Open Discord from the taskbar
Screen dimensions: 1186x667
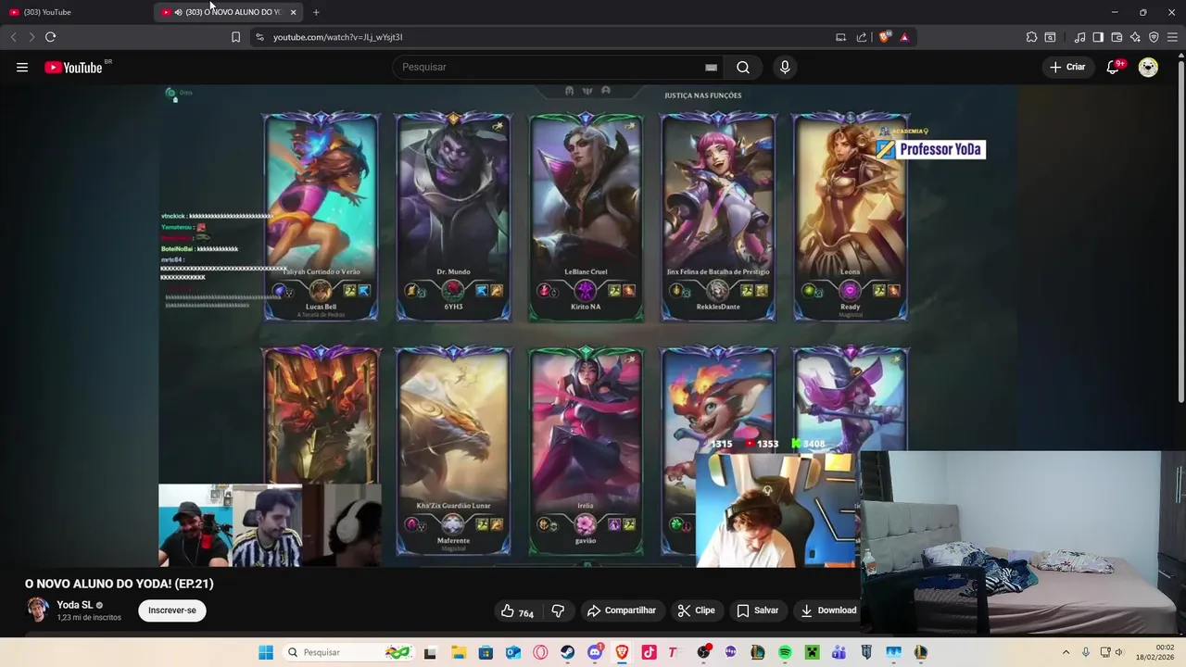click(595, 652)
